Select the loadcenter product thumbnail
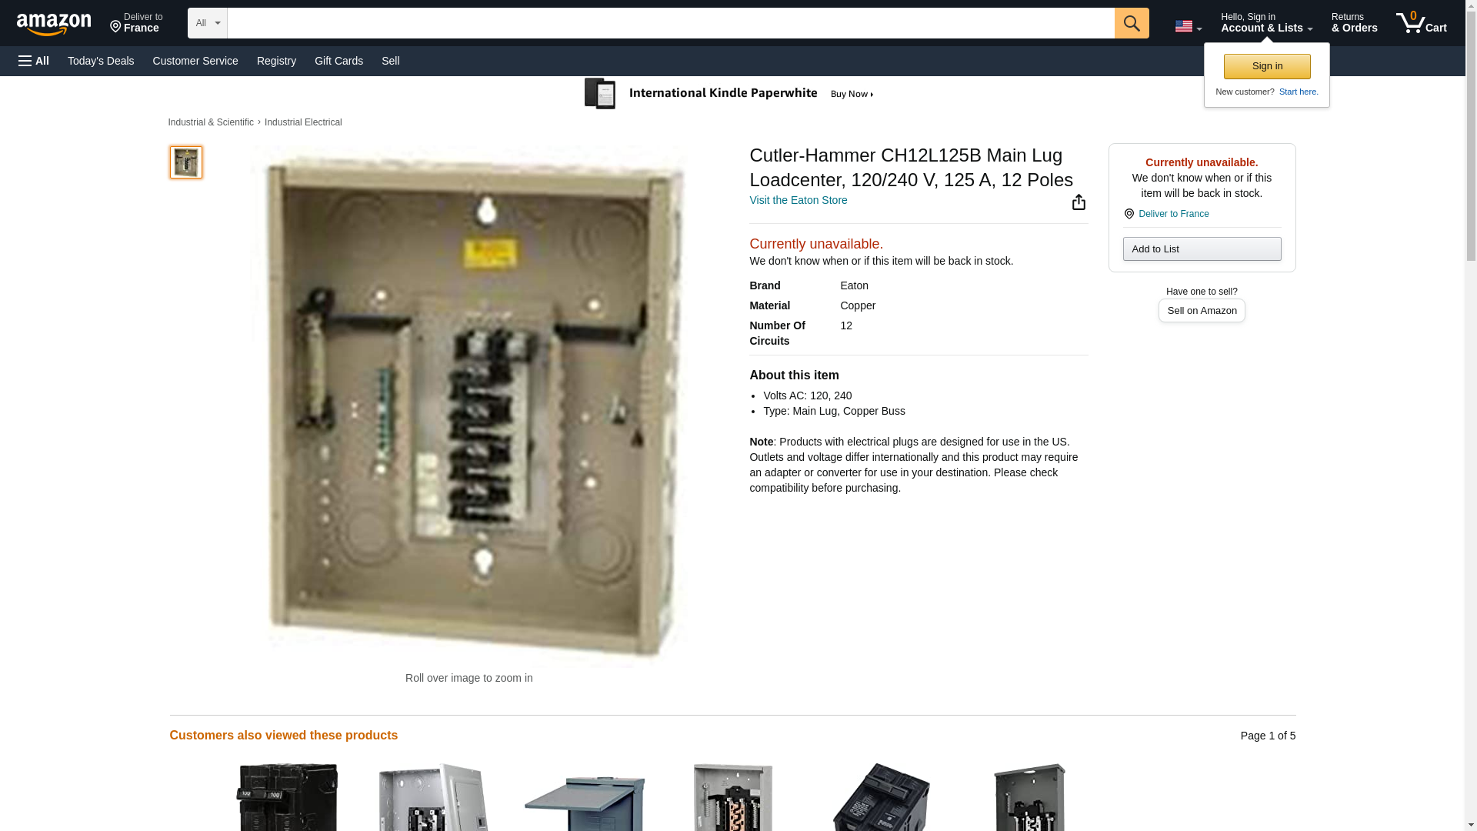Screen dimensions: 1477x831 click(x=185, y=162)
